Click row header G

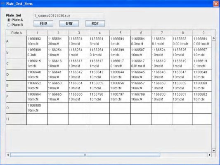pos(16,108)
